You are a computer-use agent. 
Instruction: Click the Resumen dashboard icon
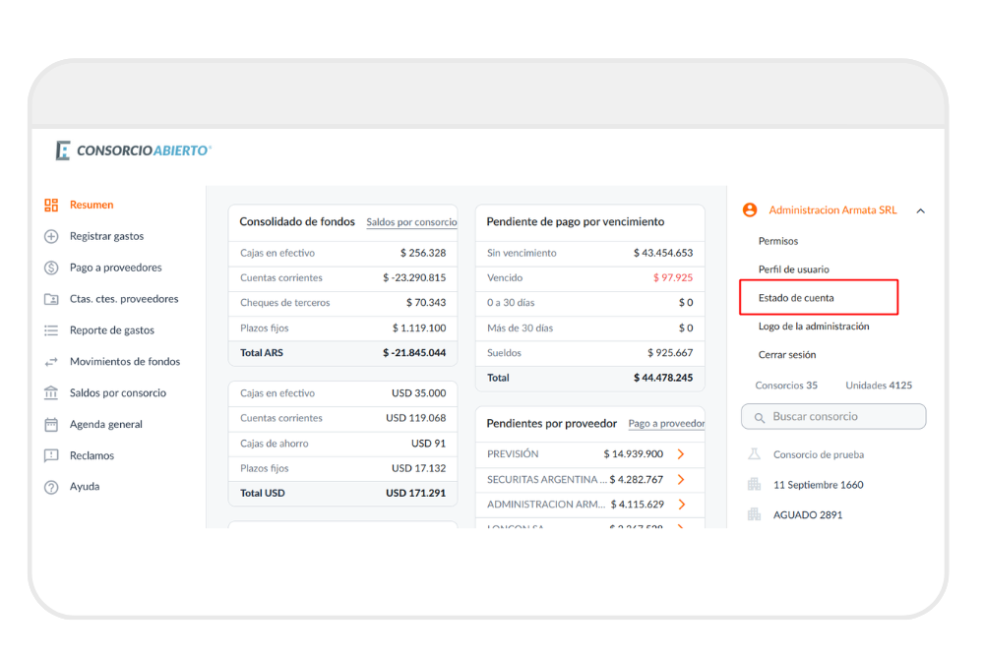51,205
